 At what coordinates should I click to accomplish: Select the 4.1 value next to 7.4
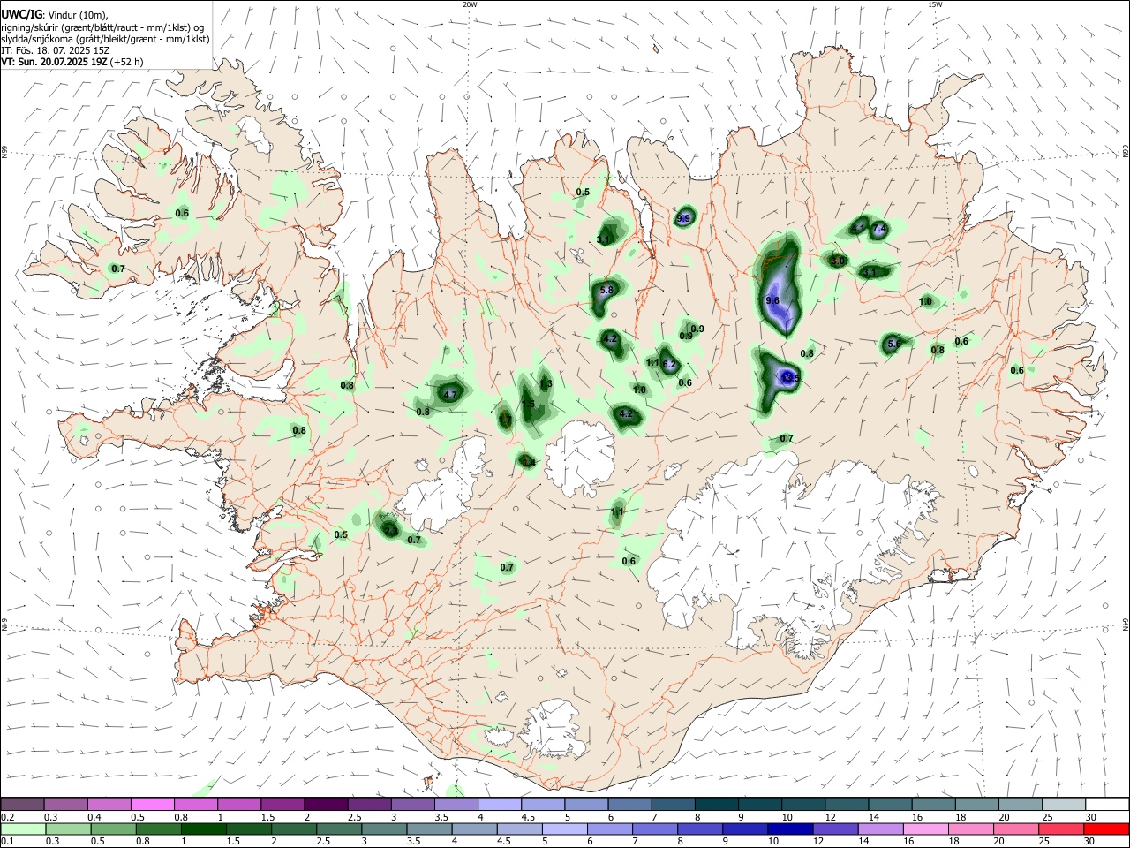click(x=858, y=228)
